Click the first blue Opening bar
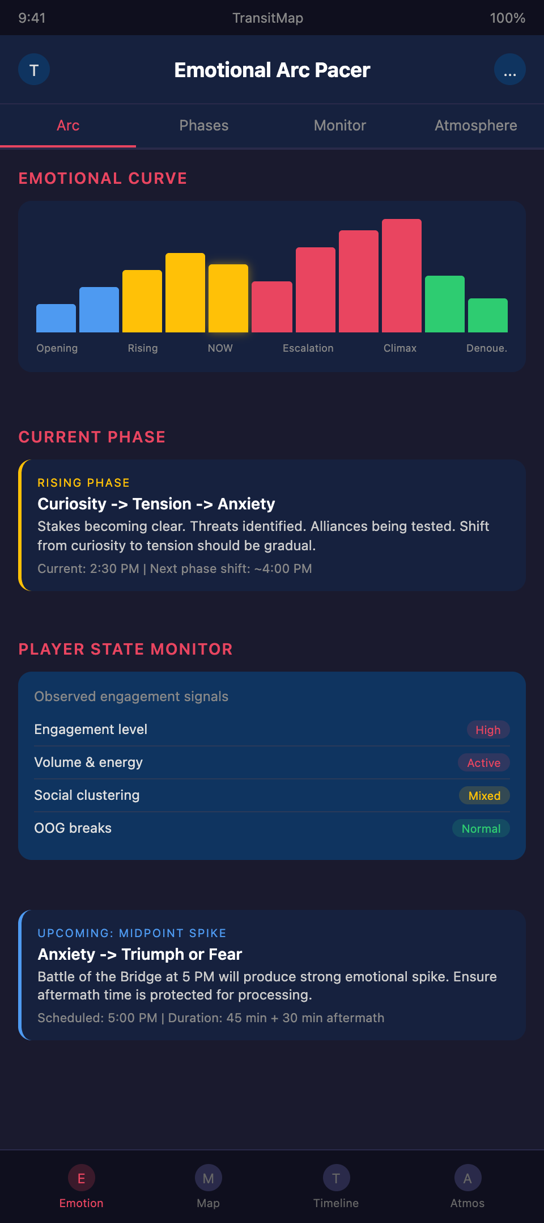Screen dimensions: 544x1223 (x=56, y=318)
